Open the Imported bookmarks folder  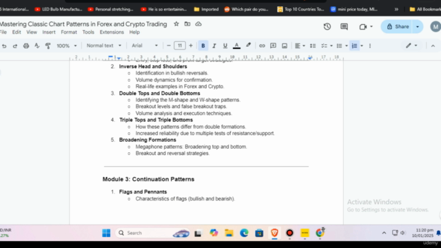206,9
